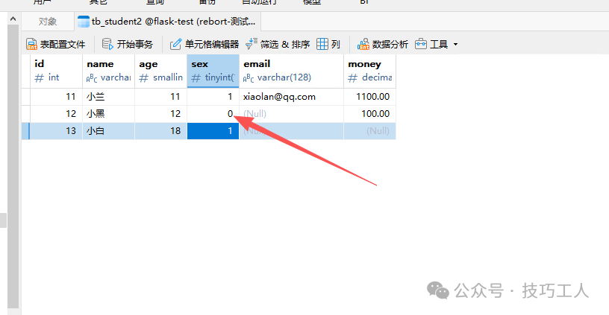Select the age cell 18
The width and height of the screenshot is (609, 315).
click(x=160, y=131)
